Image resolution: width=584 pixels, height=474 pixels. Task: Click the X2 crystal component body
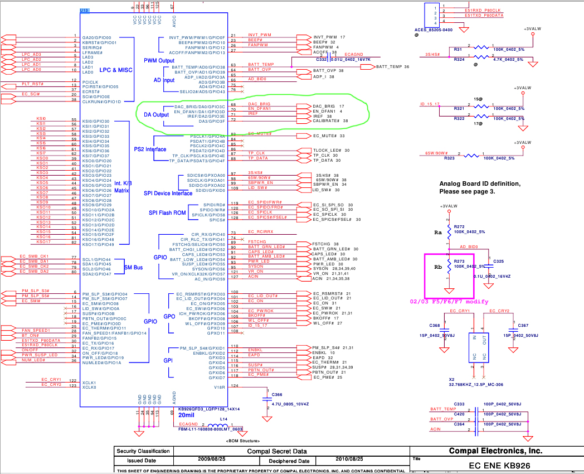[479, 347]
